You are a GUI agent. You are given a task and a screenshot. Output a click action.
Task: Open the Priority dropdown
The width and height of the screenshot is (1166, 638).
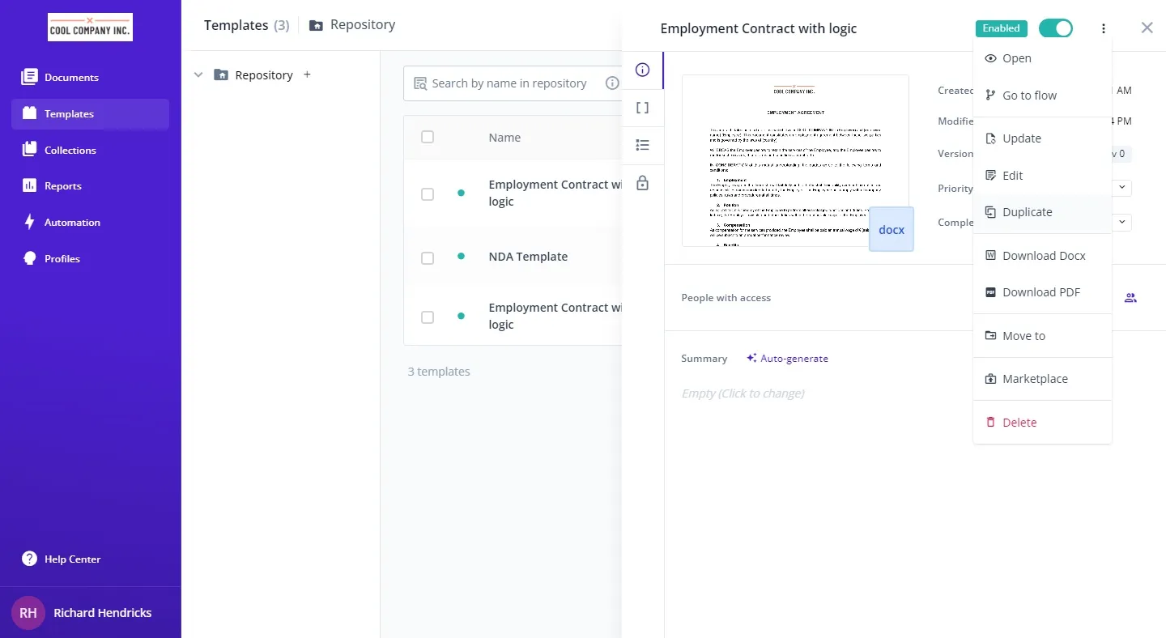pyautogui.click(x=1121, y=187)
